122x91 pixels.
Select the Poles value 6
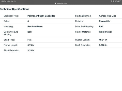coord(28,21)
